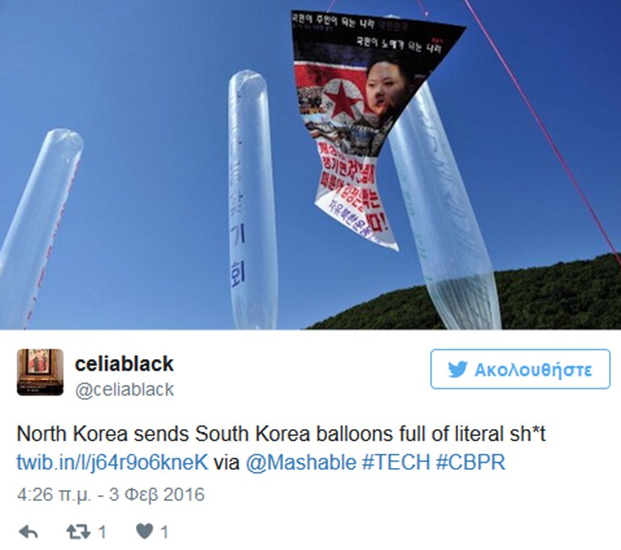Open the #CBPR hashtag
621x550 pixels.
[471, 462]
